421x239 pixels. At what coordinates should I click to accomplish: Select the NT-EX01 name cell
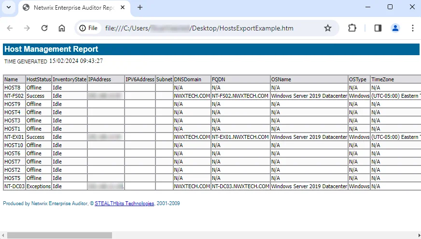click(x=14, y=137)
